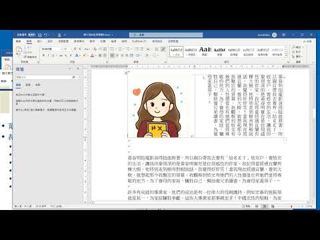
Task: Click the magnifier icon in navigation search
Action: (x=74, y=77)
